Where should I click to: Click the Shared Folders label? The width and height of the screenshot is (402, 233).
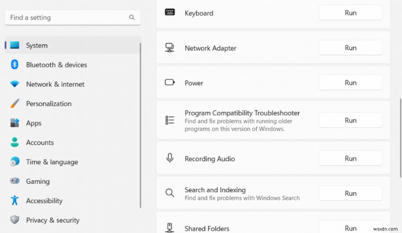click(x=207, y=228)
